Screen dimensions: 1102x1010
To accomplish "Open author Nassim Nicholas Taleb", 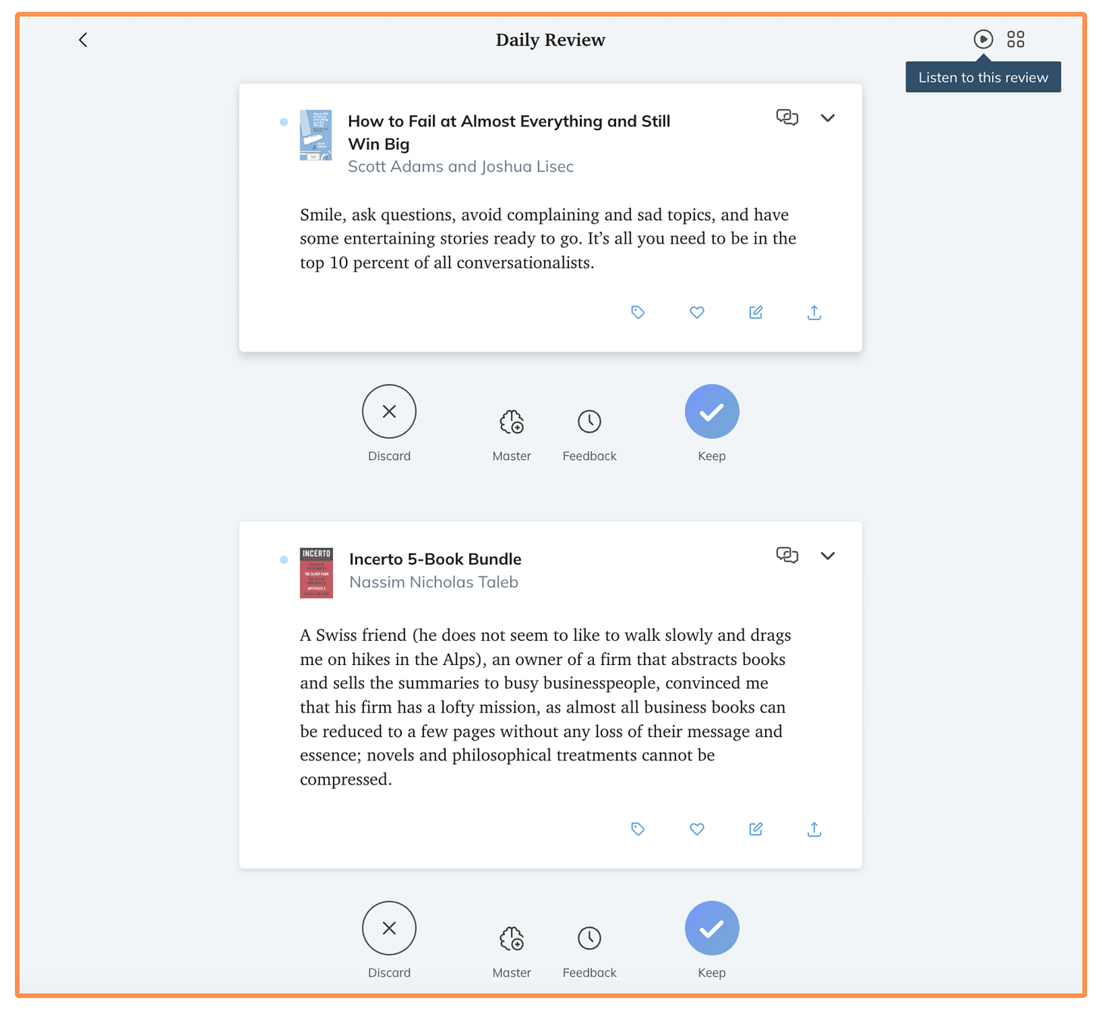I will point(434,582).
